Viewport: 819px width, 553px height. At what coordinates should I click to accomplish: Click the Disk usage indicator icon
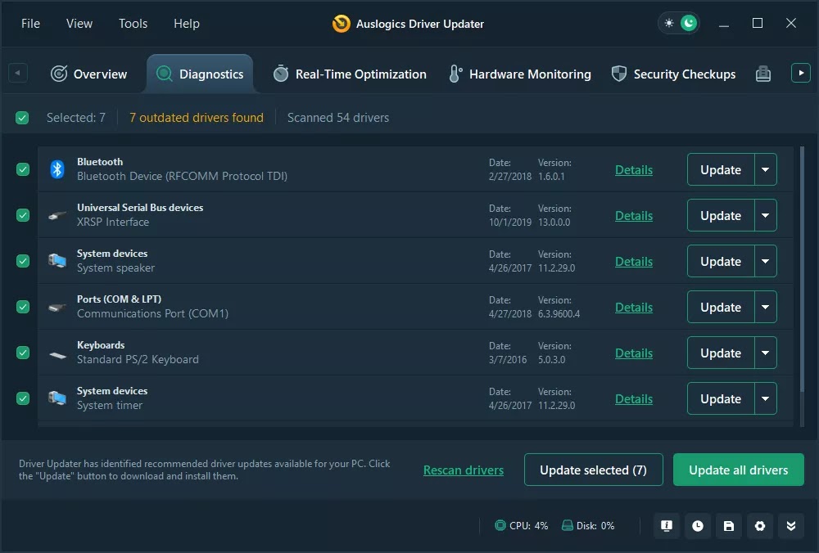click(x=568, y=526)
